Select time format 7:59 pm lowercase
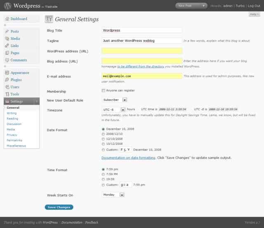Screen dimensions: 264x228 click(x=103, y=170)
